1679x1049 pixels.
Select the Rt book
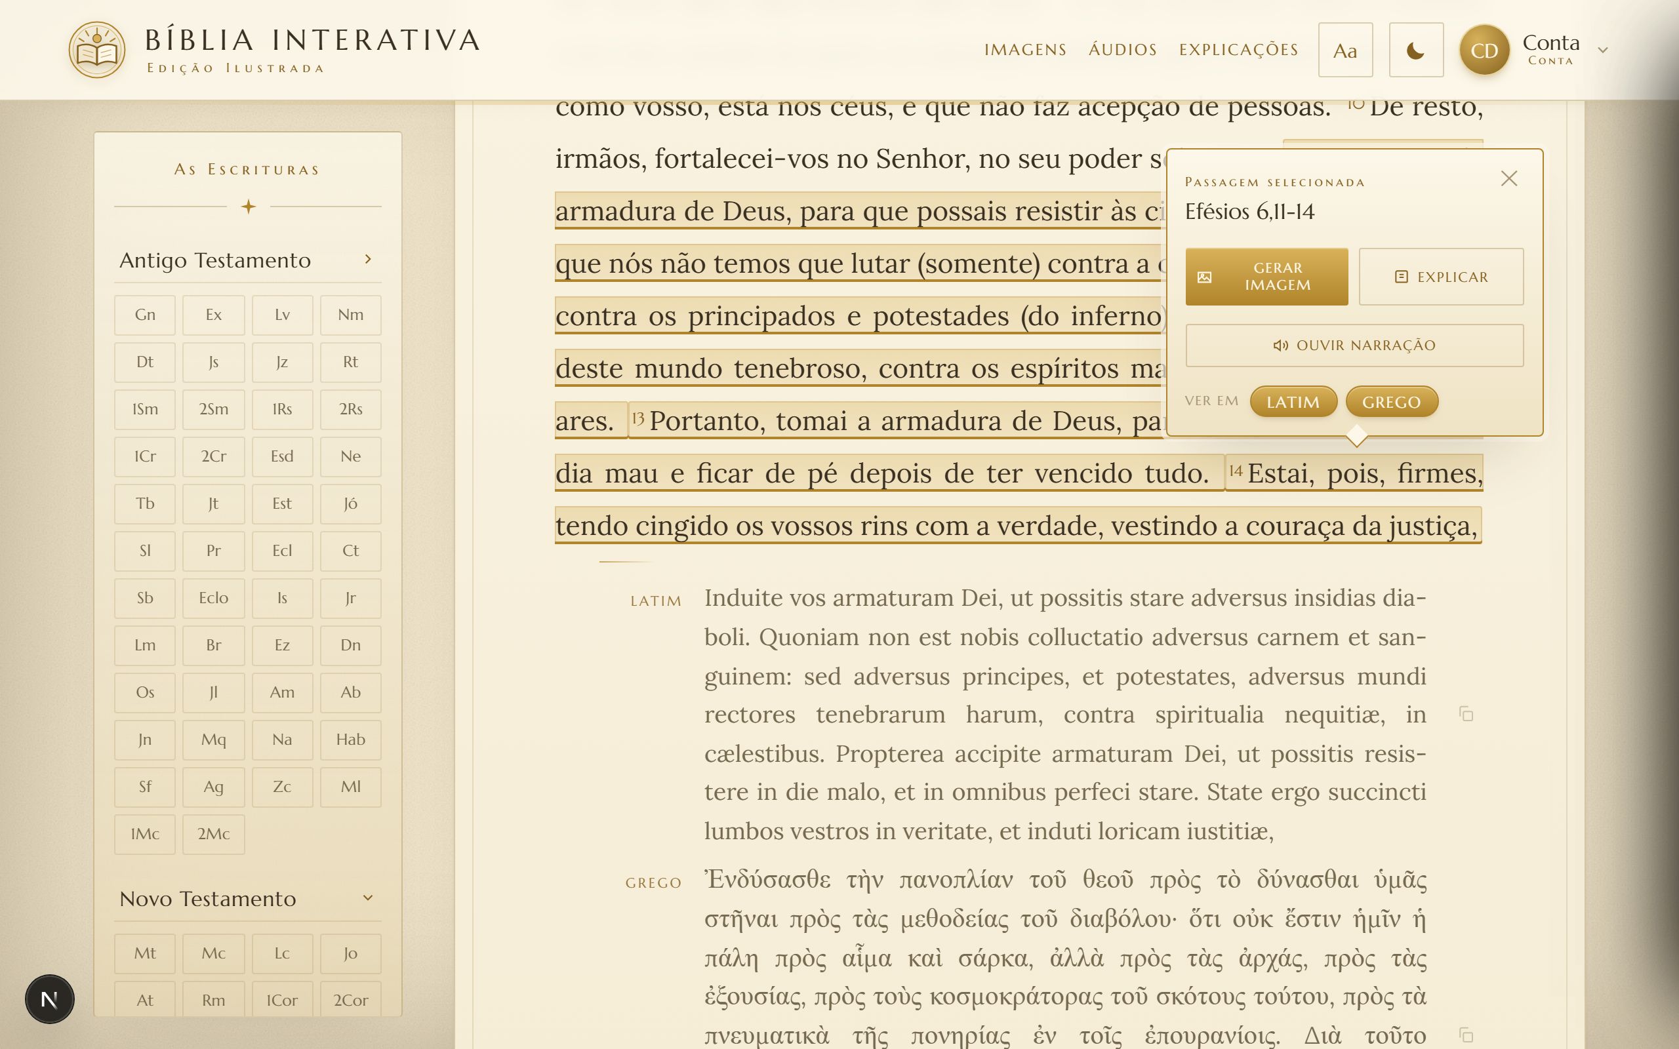coord(351,362)
